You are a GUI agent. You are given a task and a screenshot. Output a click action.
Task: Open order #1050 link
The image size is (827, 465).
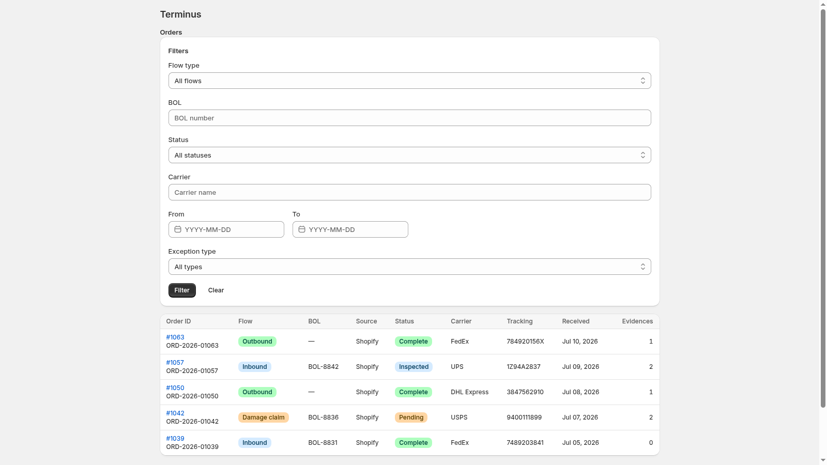tap(175, 388)
